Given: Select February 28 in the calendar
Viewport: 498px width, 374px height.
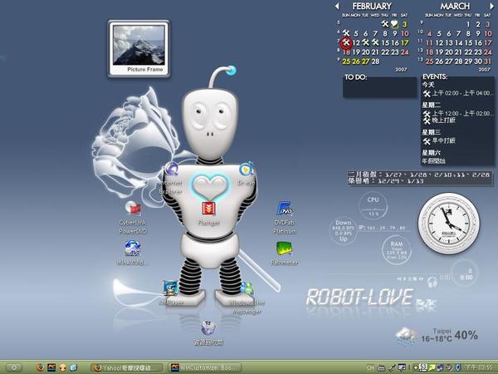Looking at the screenshot, I should [375, 62].
